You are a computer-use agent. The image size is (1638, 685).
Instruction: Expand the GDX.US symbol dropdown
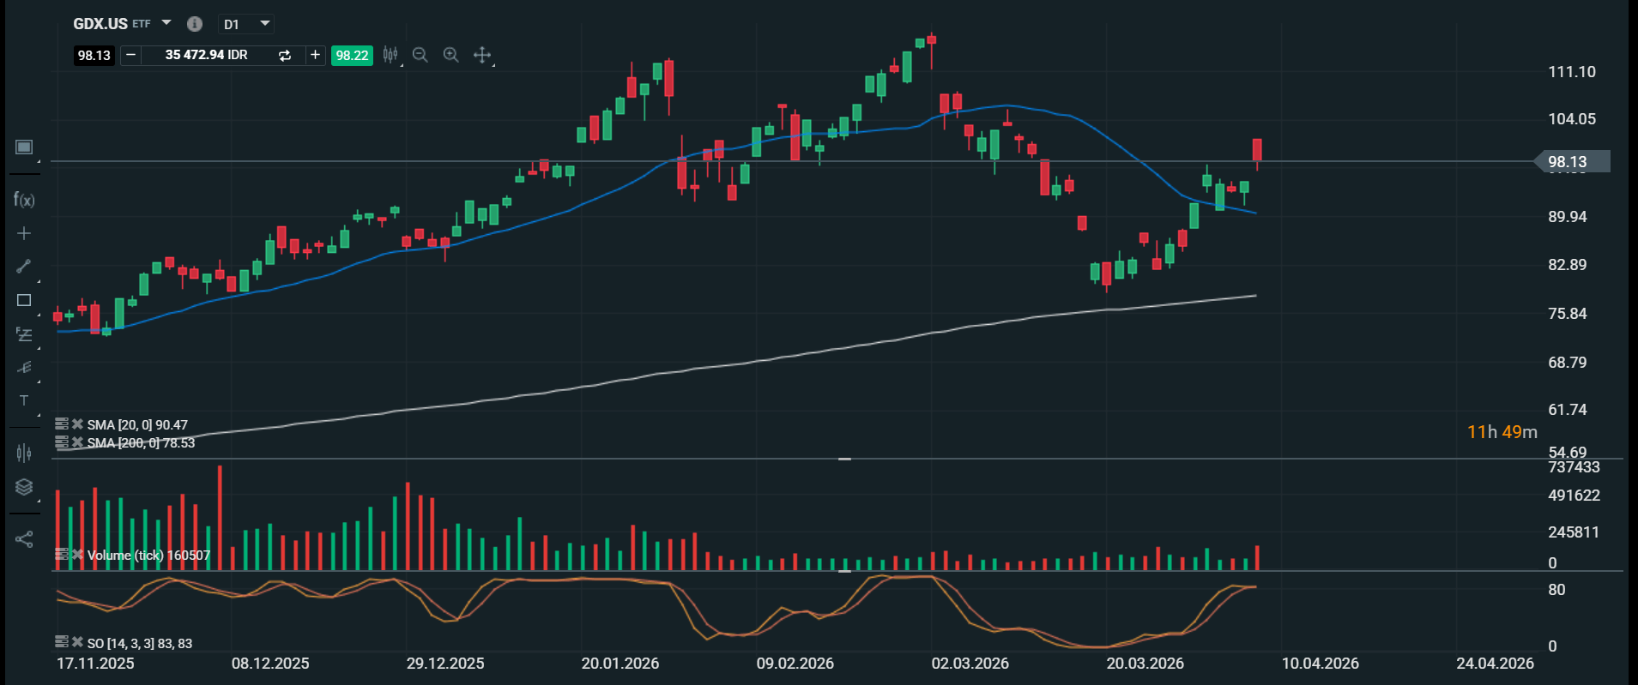166,23
